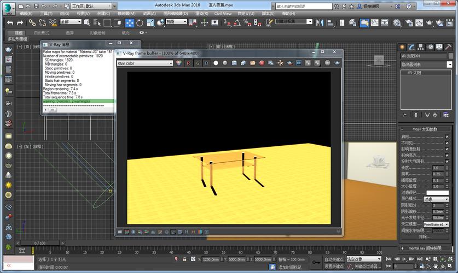Toggle the 启用 (enabled) checkbox
The height and width of the screenshot is (273, 458).
coord(447,136)
